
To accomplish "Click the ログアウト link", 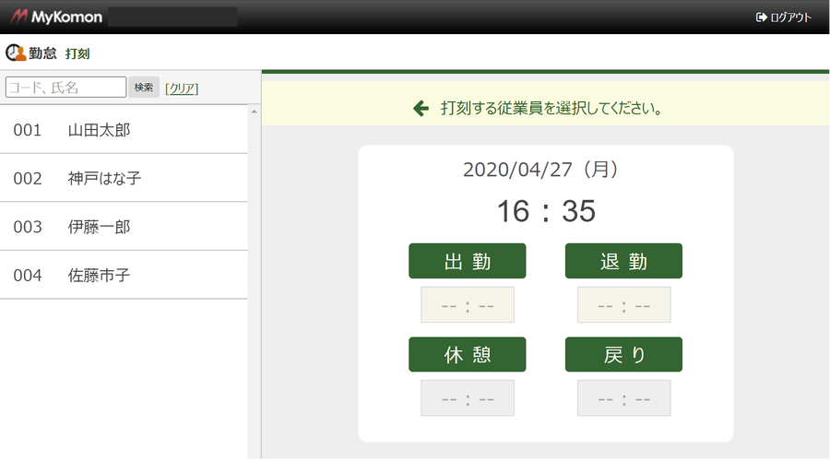I will 790,18.
